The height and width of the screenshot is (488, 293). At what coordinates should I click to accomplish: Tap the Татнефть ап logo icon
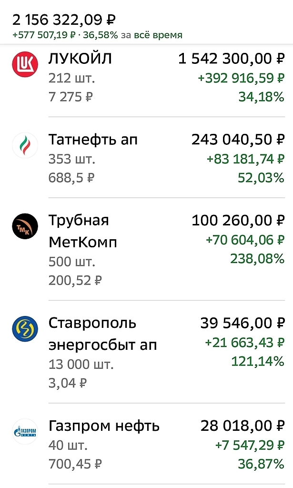pos(24,146)
